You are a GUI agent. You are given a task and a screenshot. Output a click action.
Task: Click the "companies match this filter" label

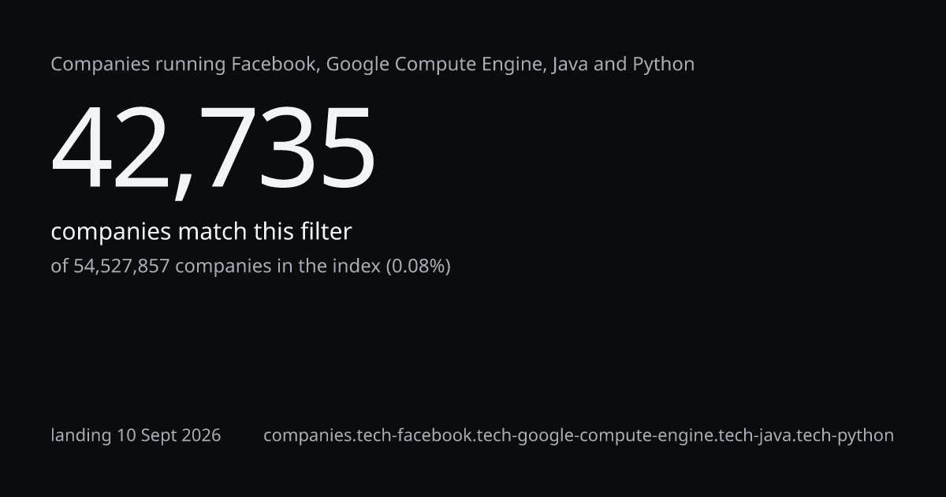pyautogui.click(x=201, y=232)
